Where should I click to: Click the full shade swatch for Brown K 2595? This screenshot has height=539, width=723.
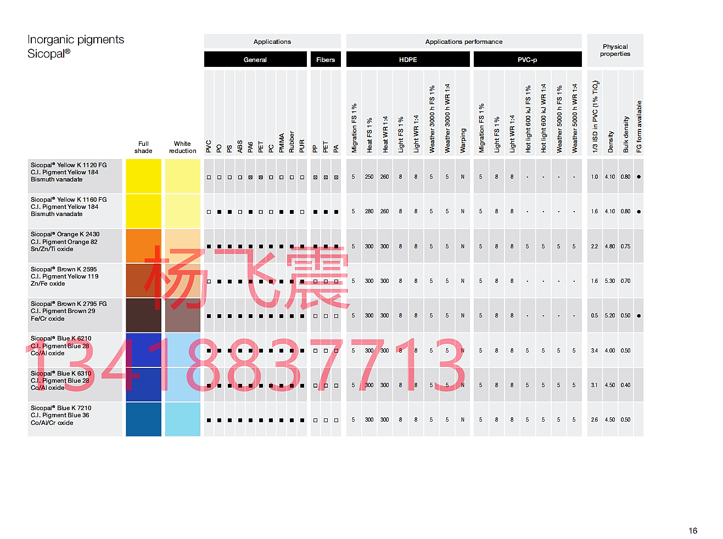click(x=143, y=280)
